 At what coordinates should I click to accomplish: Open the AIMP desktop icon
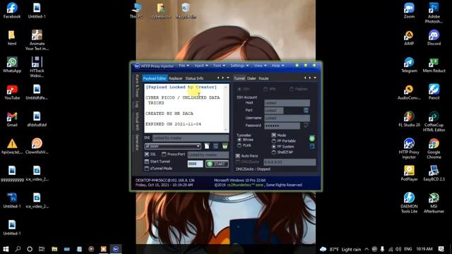[409, 37]
